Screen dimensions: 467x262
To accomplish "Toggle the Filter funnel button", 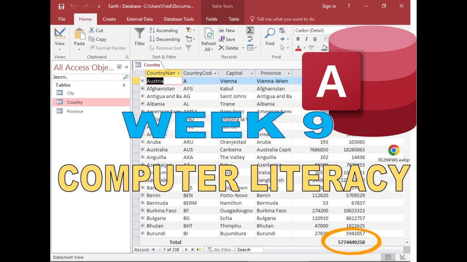I will pos(140,37).
